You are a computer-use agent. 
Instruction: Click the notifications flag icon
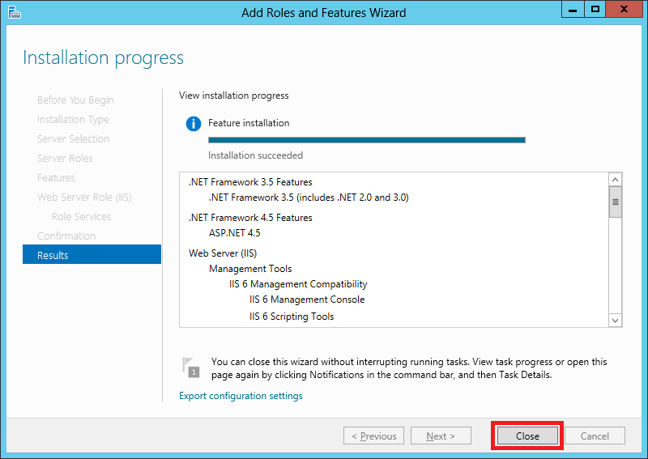(x=191, y=368)
